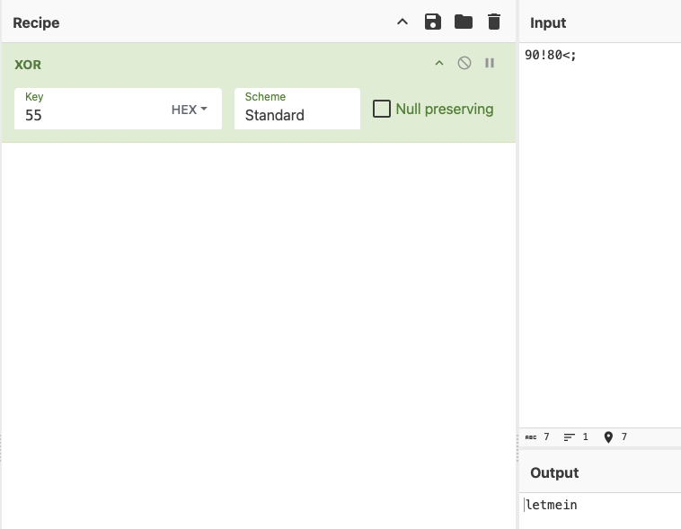This screenshot has width=681, height=529.
Task: Click the input position pin icon
Action: tap(608, 437)
